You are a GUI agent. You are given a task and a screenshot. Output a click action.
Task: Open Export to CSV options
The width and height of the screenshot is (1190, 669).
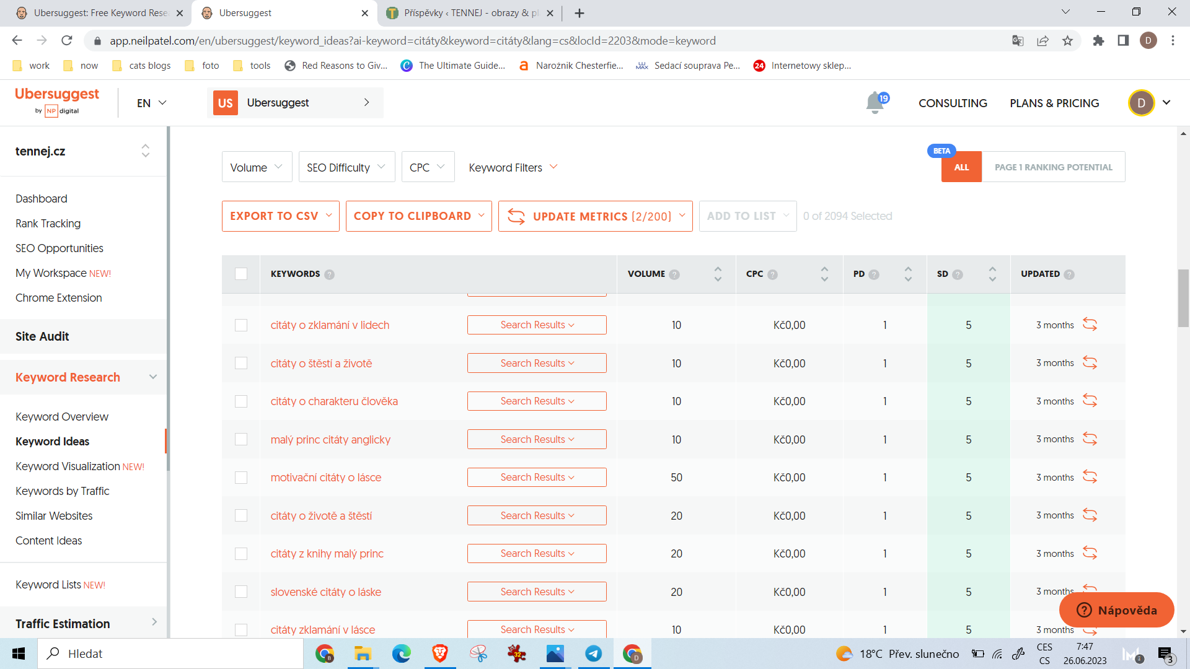(x=280, y=216)
